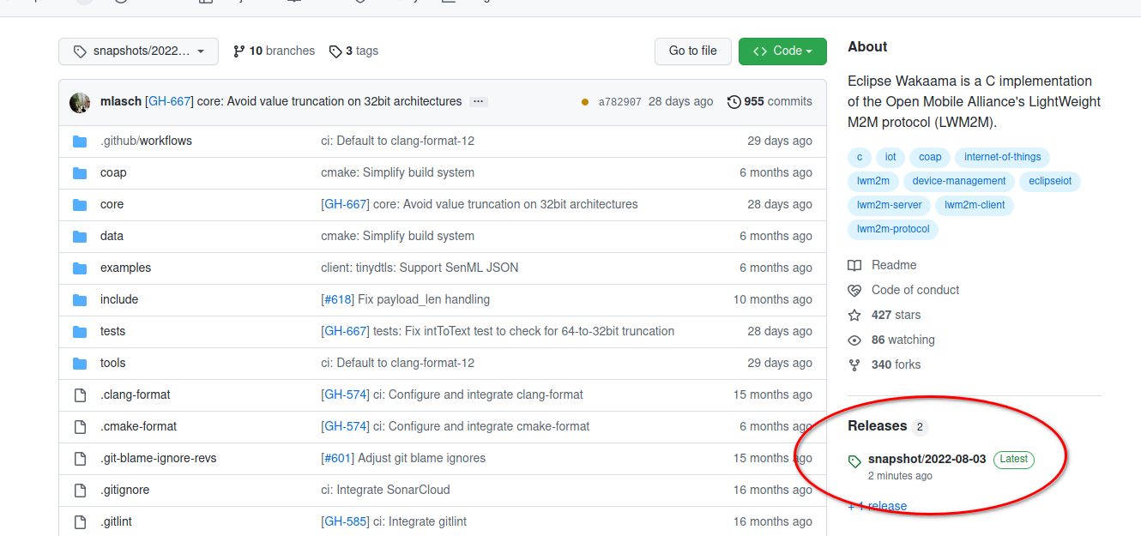
Task: Expand the truncated commit message with ellipsis
Action: (x=478, y=101)
